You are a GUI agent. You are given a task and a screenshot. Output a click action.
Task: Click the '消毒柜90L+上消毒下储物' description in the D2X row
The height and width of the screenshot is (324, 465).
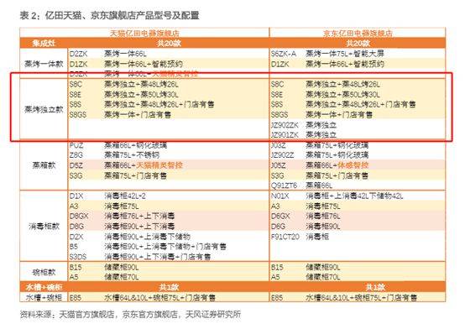click(147, 237)
